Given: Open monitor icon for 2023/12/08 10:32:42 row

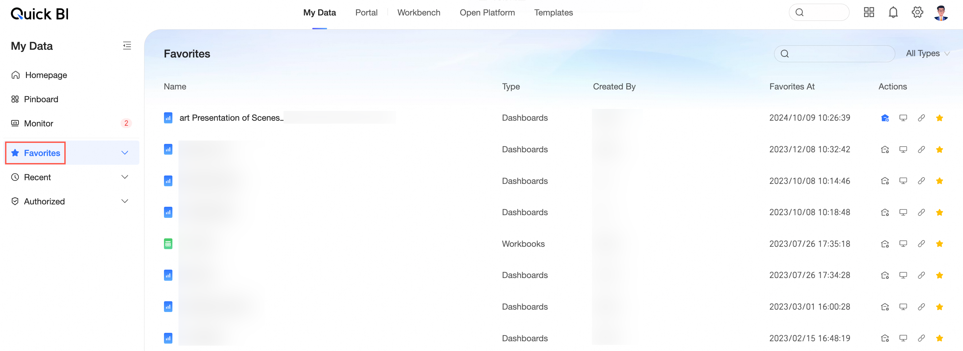Looking at the screenshot, I should (903, 149).
